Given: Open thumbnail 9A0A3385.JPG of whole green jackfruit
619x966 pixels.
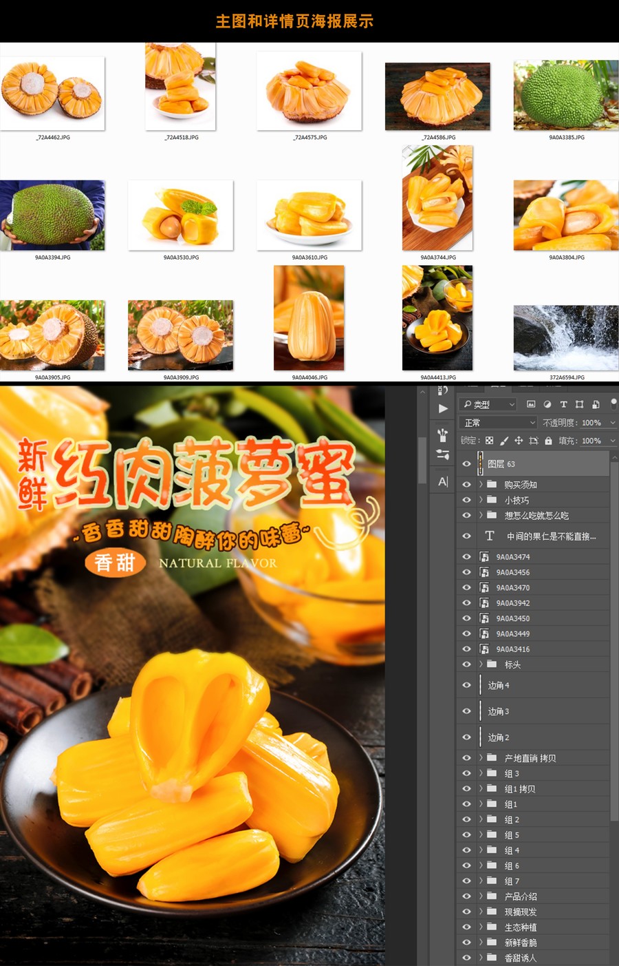Looking at the screenshot, I should click(566, 94).
